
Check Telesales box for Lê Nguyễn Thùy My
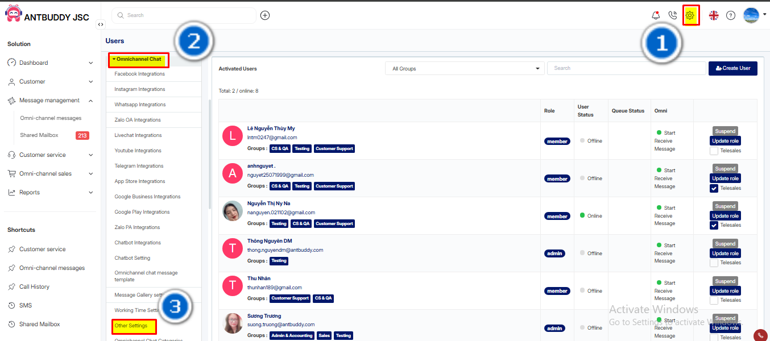coord(714,151)
